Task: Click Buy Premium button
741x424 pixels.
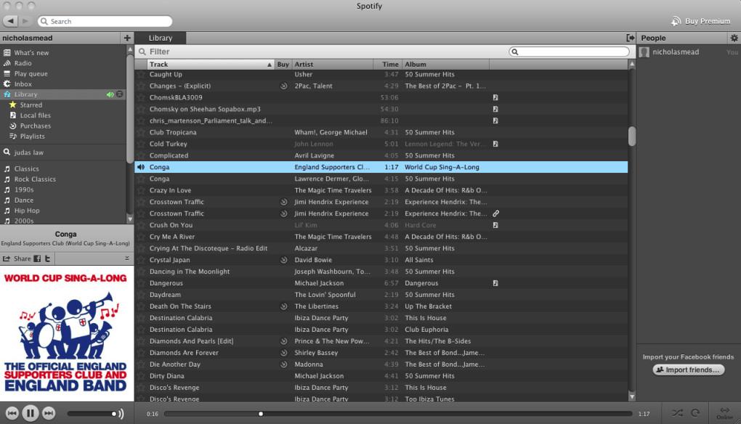Action: pos(701,21)
